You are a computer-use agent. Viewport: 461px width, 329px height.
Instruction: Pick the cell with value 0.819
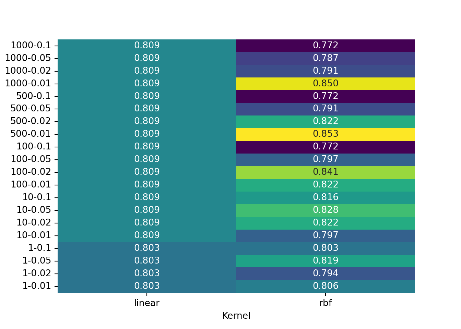[326, 261]
